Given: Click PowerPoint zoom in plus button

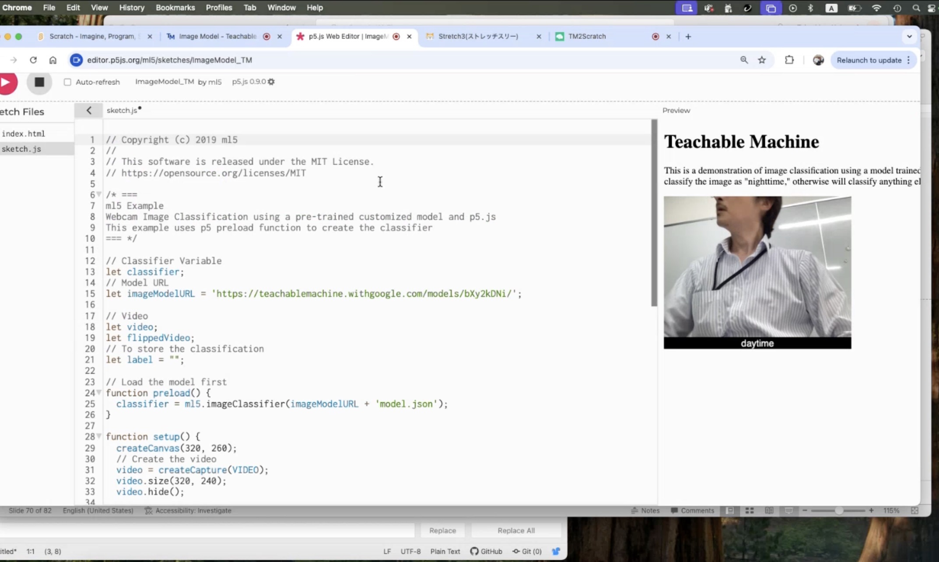Looking at the screenshot, I should tap(871, 510).
